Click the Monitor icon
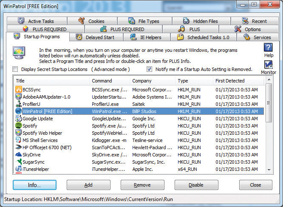The height and width of the screenshot is (207, 283). pos(268,65)
